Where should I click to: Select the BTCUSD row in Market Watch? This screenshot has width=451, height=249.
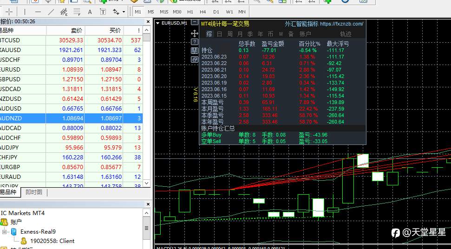coord(72,40)
